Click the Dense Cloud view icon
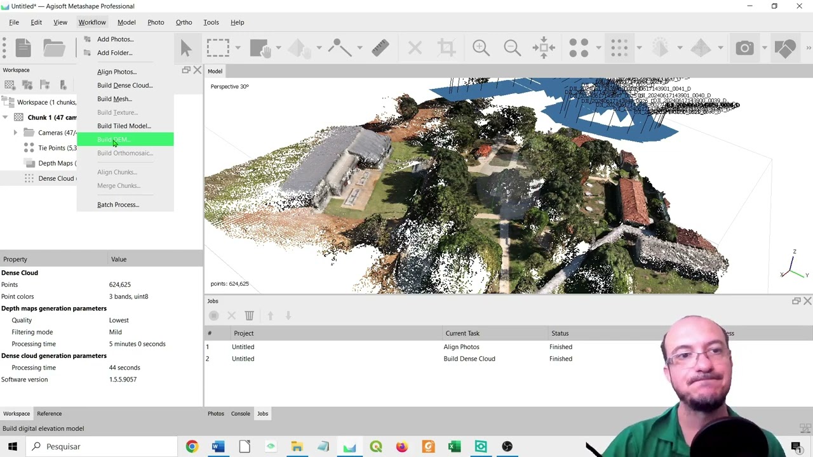 tap(619, 48)
